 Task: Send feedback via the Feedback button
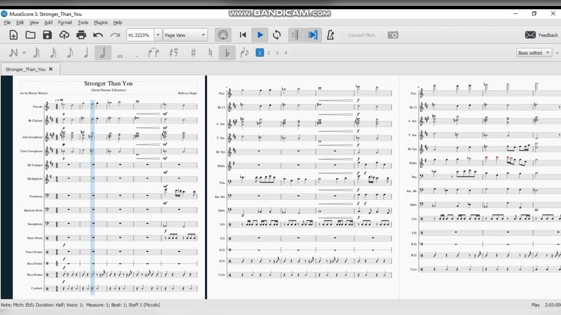coord(542,35)
